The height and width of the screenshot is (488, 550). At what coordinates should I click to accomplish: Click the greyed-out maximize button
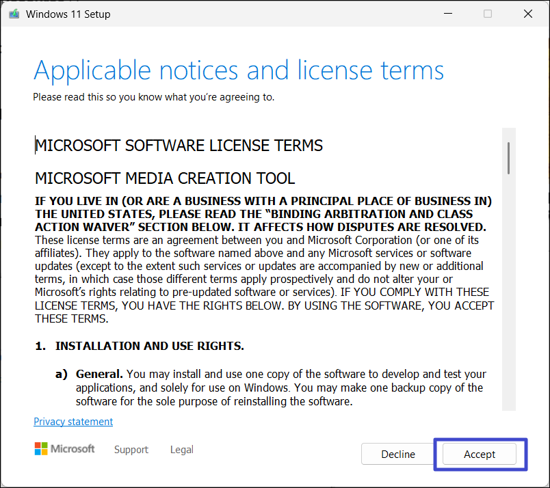[x=488, y=14]
